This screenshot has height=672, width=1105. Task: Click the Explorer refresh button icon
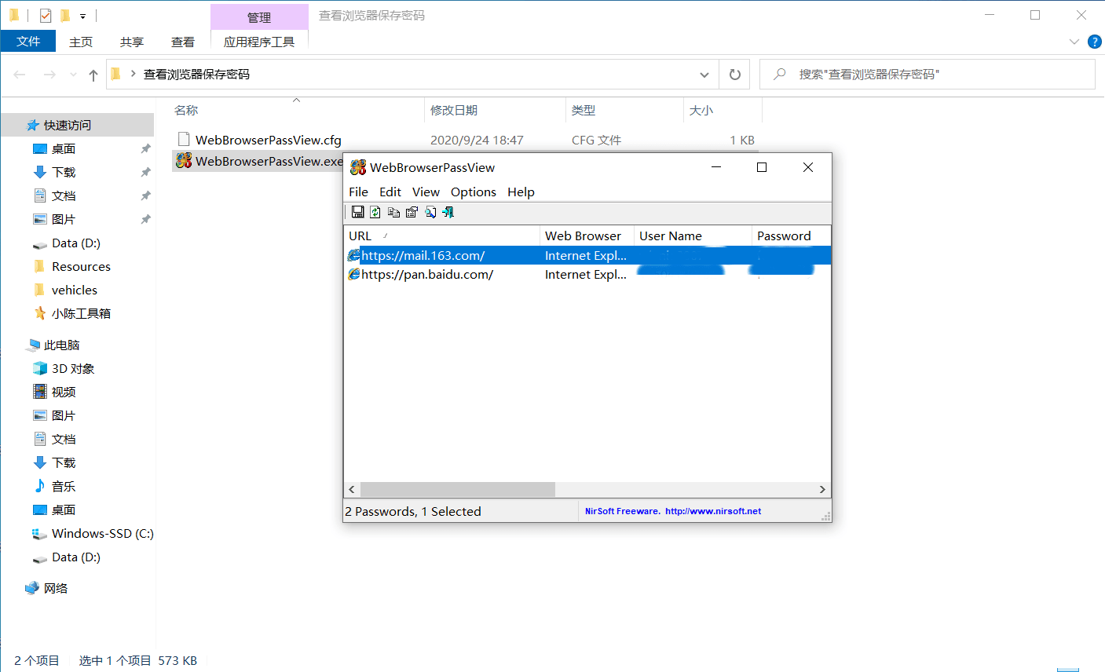click(x=735, y=75)
